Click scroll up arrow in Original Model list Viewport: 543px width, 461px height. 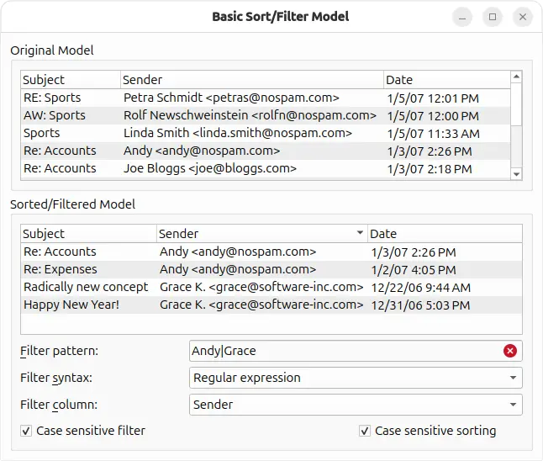pos(516,77)
